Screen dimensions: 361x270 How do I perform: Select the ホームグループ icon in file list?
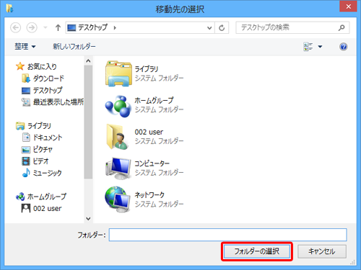point(118,106)
